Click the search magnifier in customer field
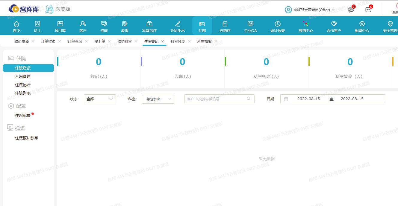Image resolution: width=398 pixels, height=206 pixels. [249, 99]
